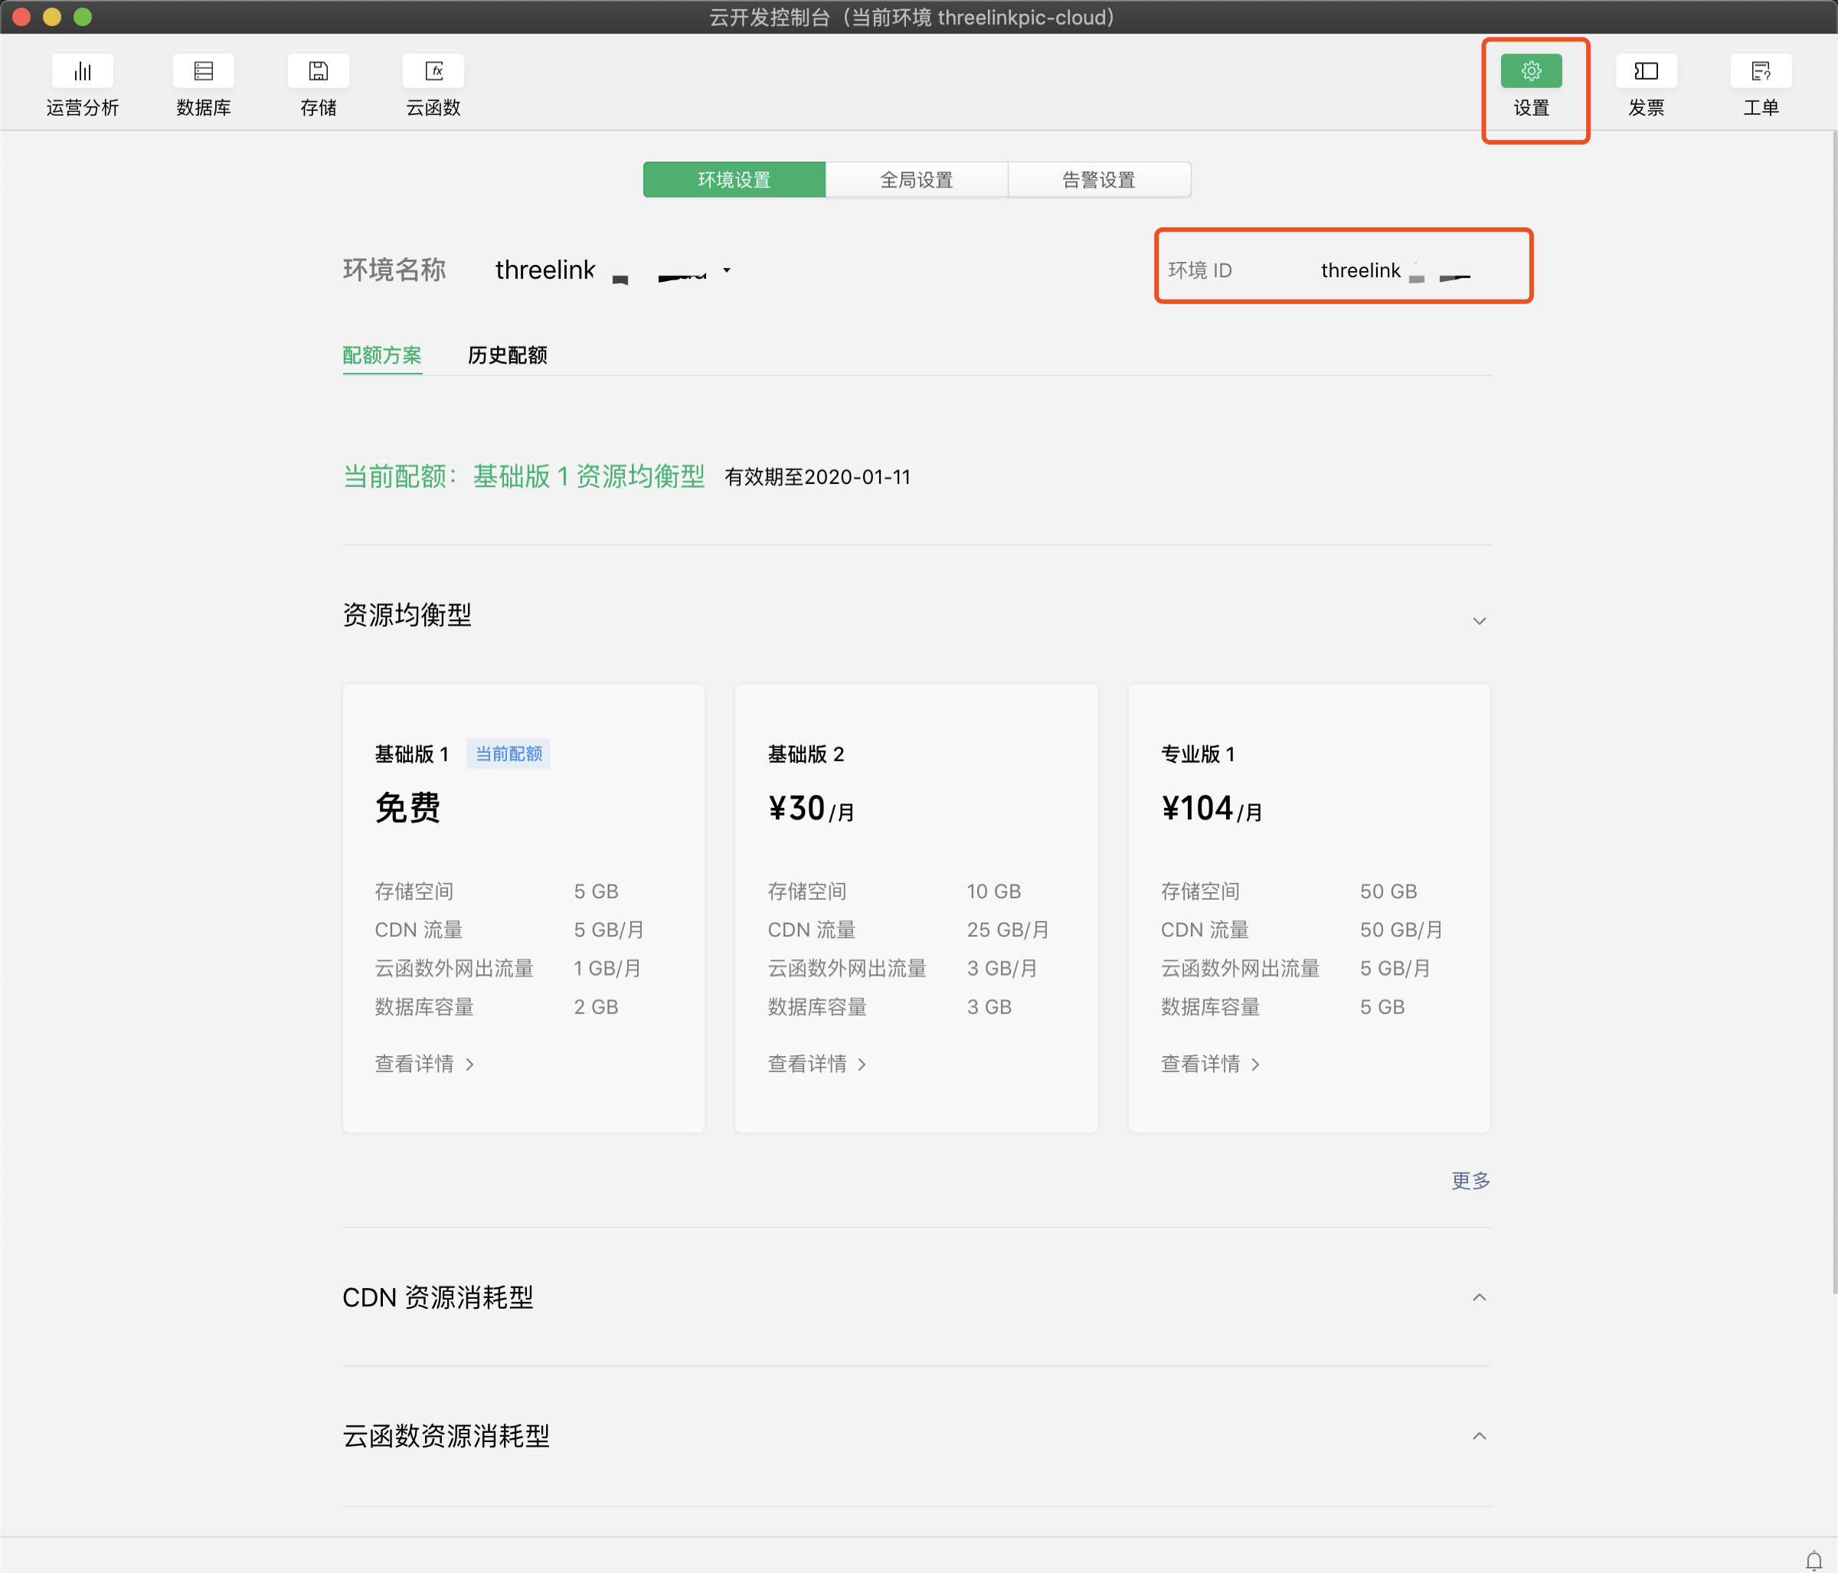This screenshot has width=1838, height=1573.
Task: Click the 免费 price of 基础版 1
Action: (x=408, y=808)
